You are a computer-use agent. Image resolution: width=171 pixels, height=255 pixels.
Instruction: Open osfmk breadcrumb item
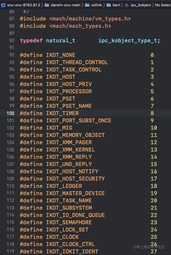[97, 5]
